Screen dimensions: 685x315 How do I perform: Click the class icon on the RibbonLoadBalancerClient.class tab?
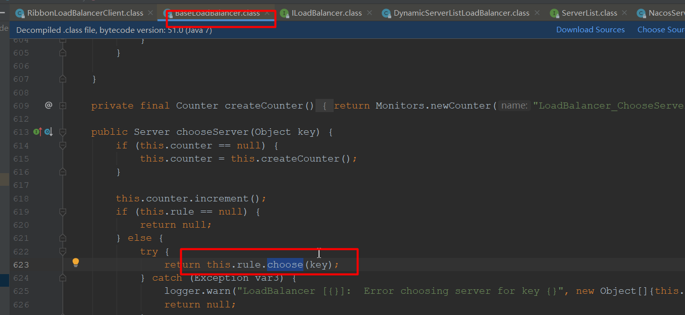(20, 13)
